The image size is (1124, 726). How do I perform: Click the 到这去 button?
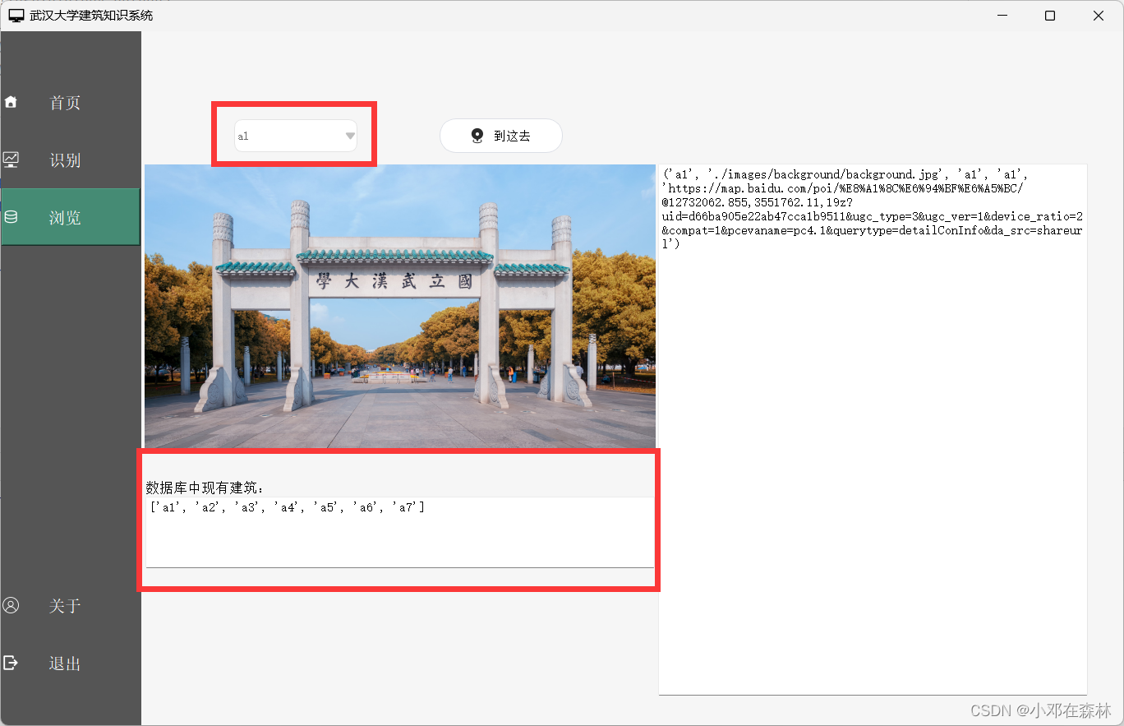[501, 136]
